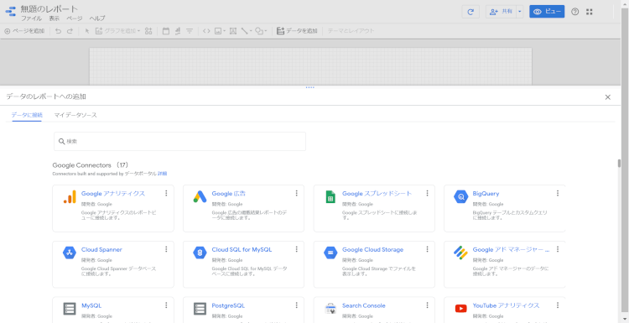Click データを追加 in the toolbar

coord(297,31)
